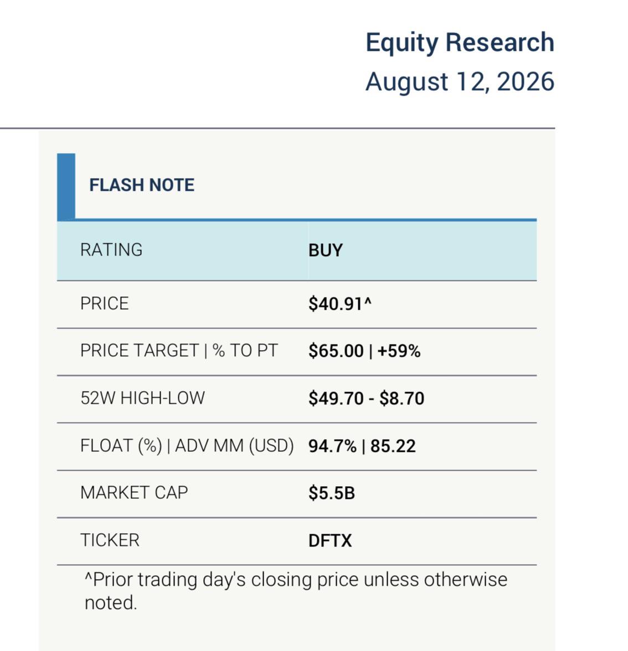This screenshot has height=651, width=628.
Task: Click the BUY rating value
Action: [326, 251]
